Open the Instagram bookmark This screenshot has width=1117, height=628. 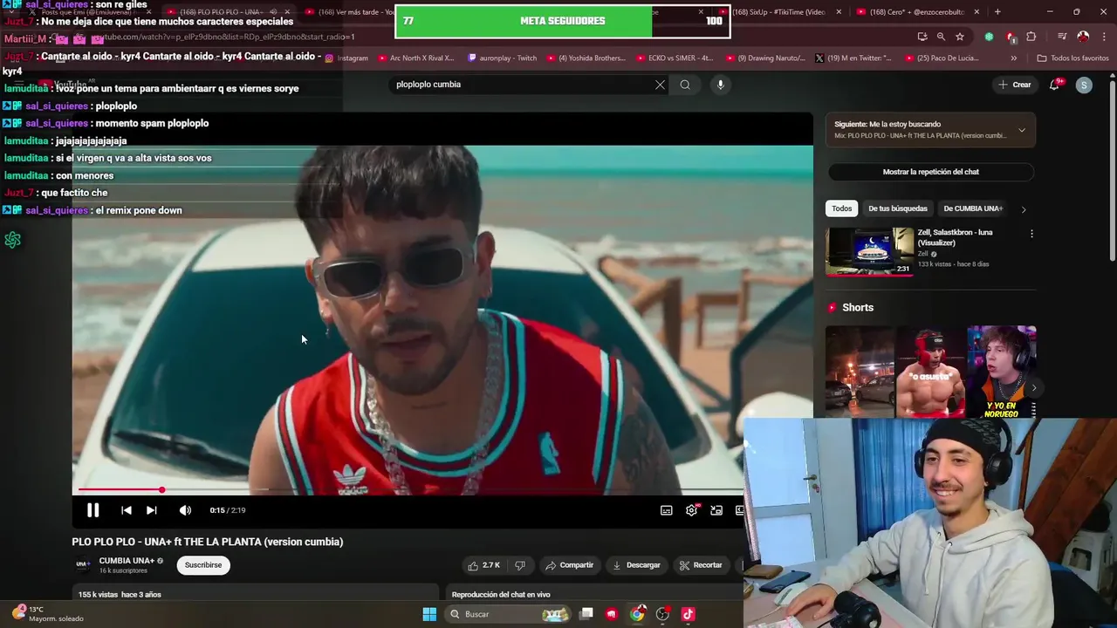coord(347,58)
